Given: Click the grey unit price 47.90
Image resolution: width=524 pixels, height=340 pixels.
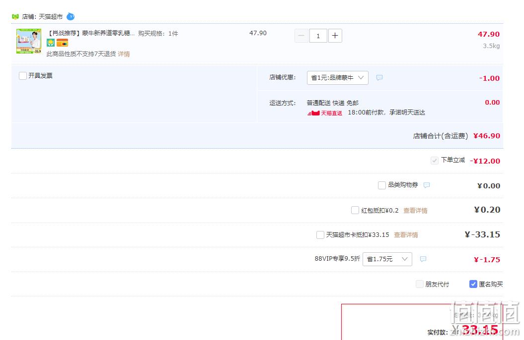Looking at the screenshot, I should (258, 33).
